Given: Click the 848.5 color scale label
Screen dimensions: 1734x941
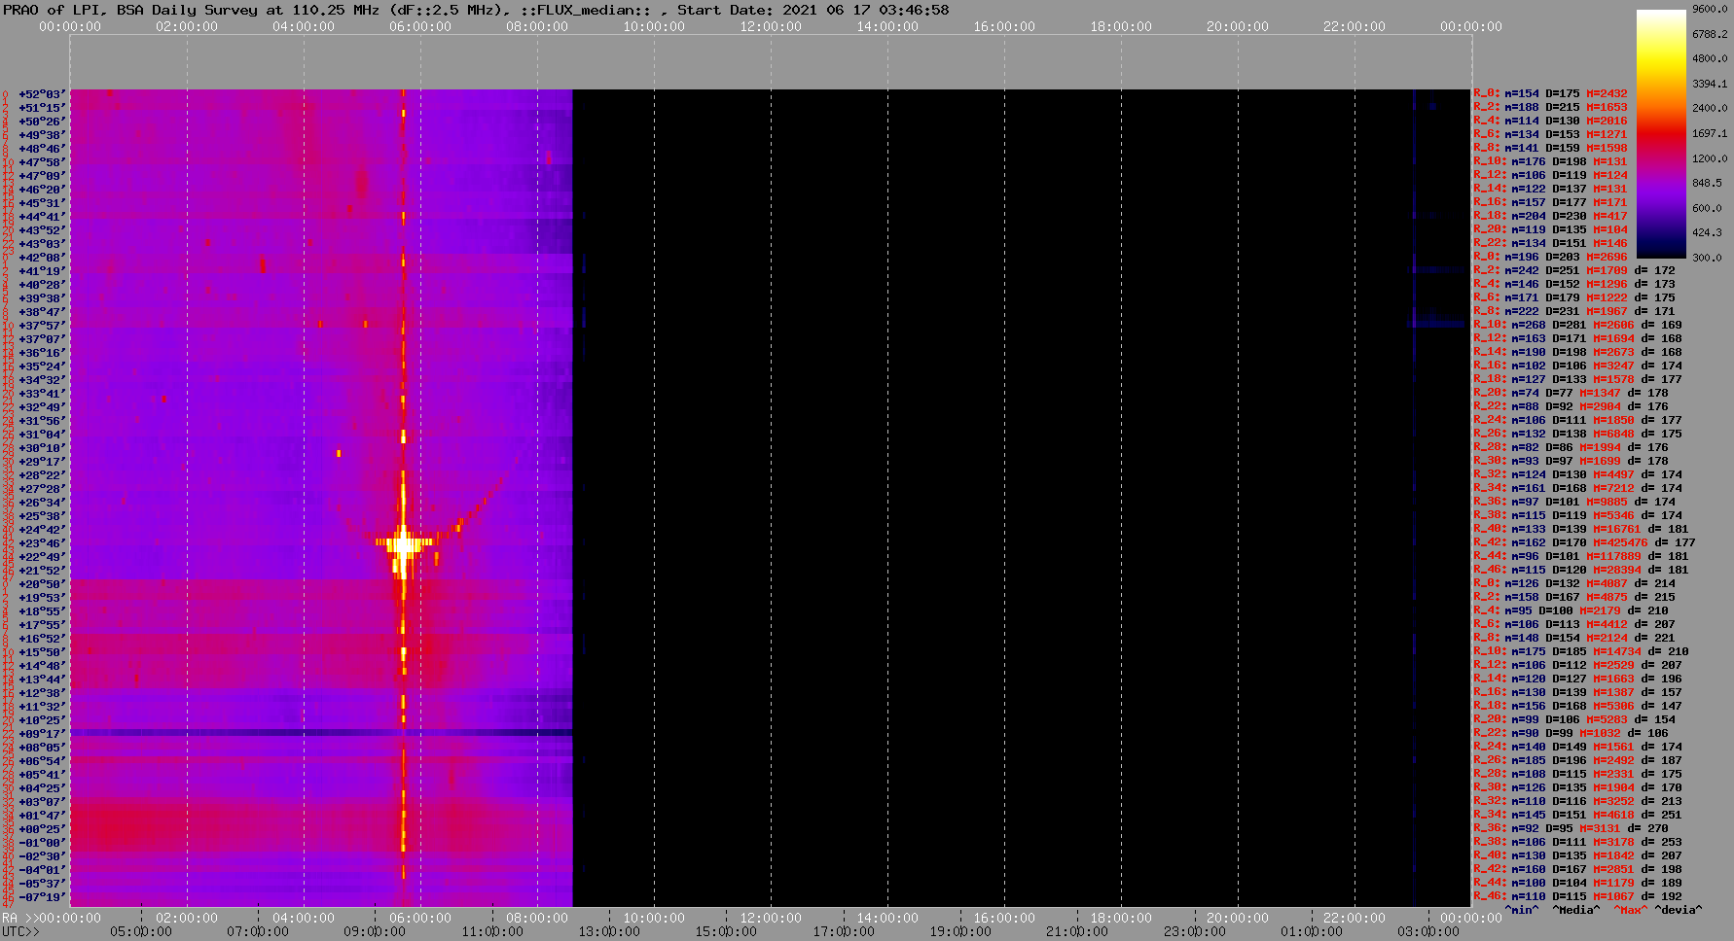Looking at the screenshot, I should click(1707, 183).
